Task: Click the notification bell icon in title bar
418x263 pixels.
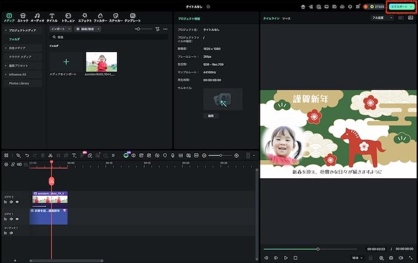Action: coord(350,7)
